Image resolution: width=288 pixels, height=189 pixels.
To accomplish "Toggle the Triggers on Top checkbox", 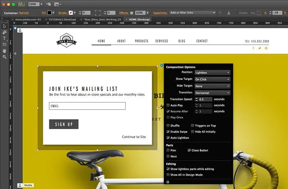I will coord(192,125).
